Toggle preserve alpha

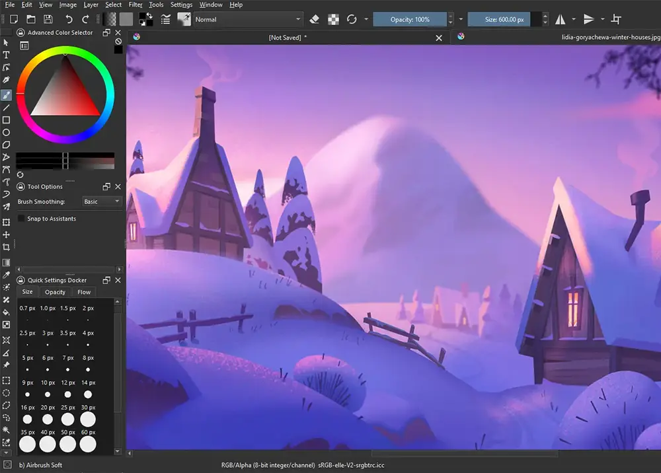pos(333,19)
